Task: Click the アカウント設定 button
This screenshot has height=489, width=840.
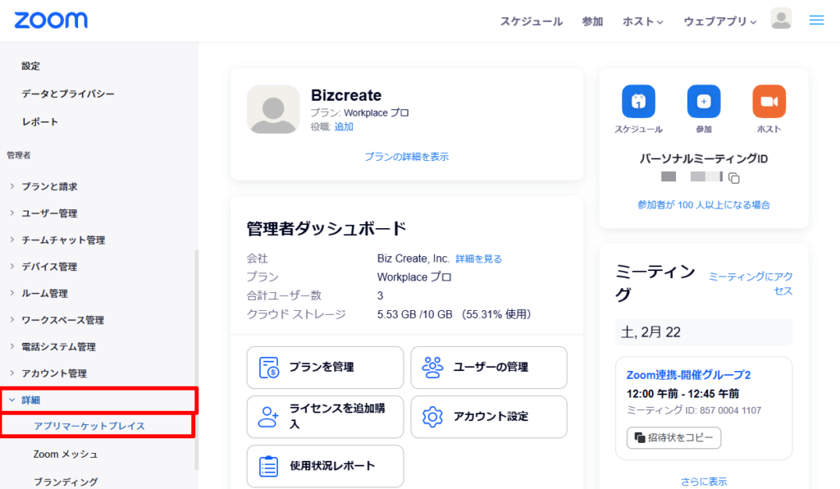Action: click(489, 417)
